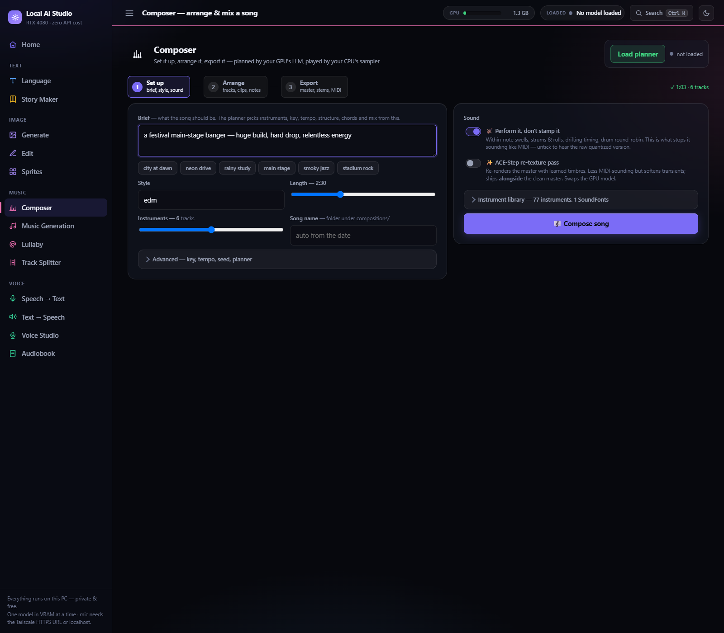This screenshot has width=724, height=633.
Task: Open Story Maker in sidebar
Action: click(56, 99)
